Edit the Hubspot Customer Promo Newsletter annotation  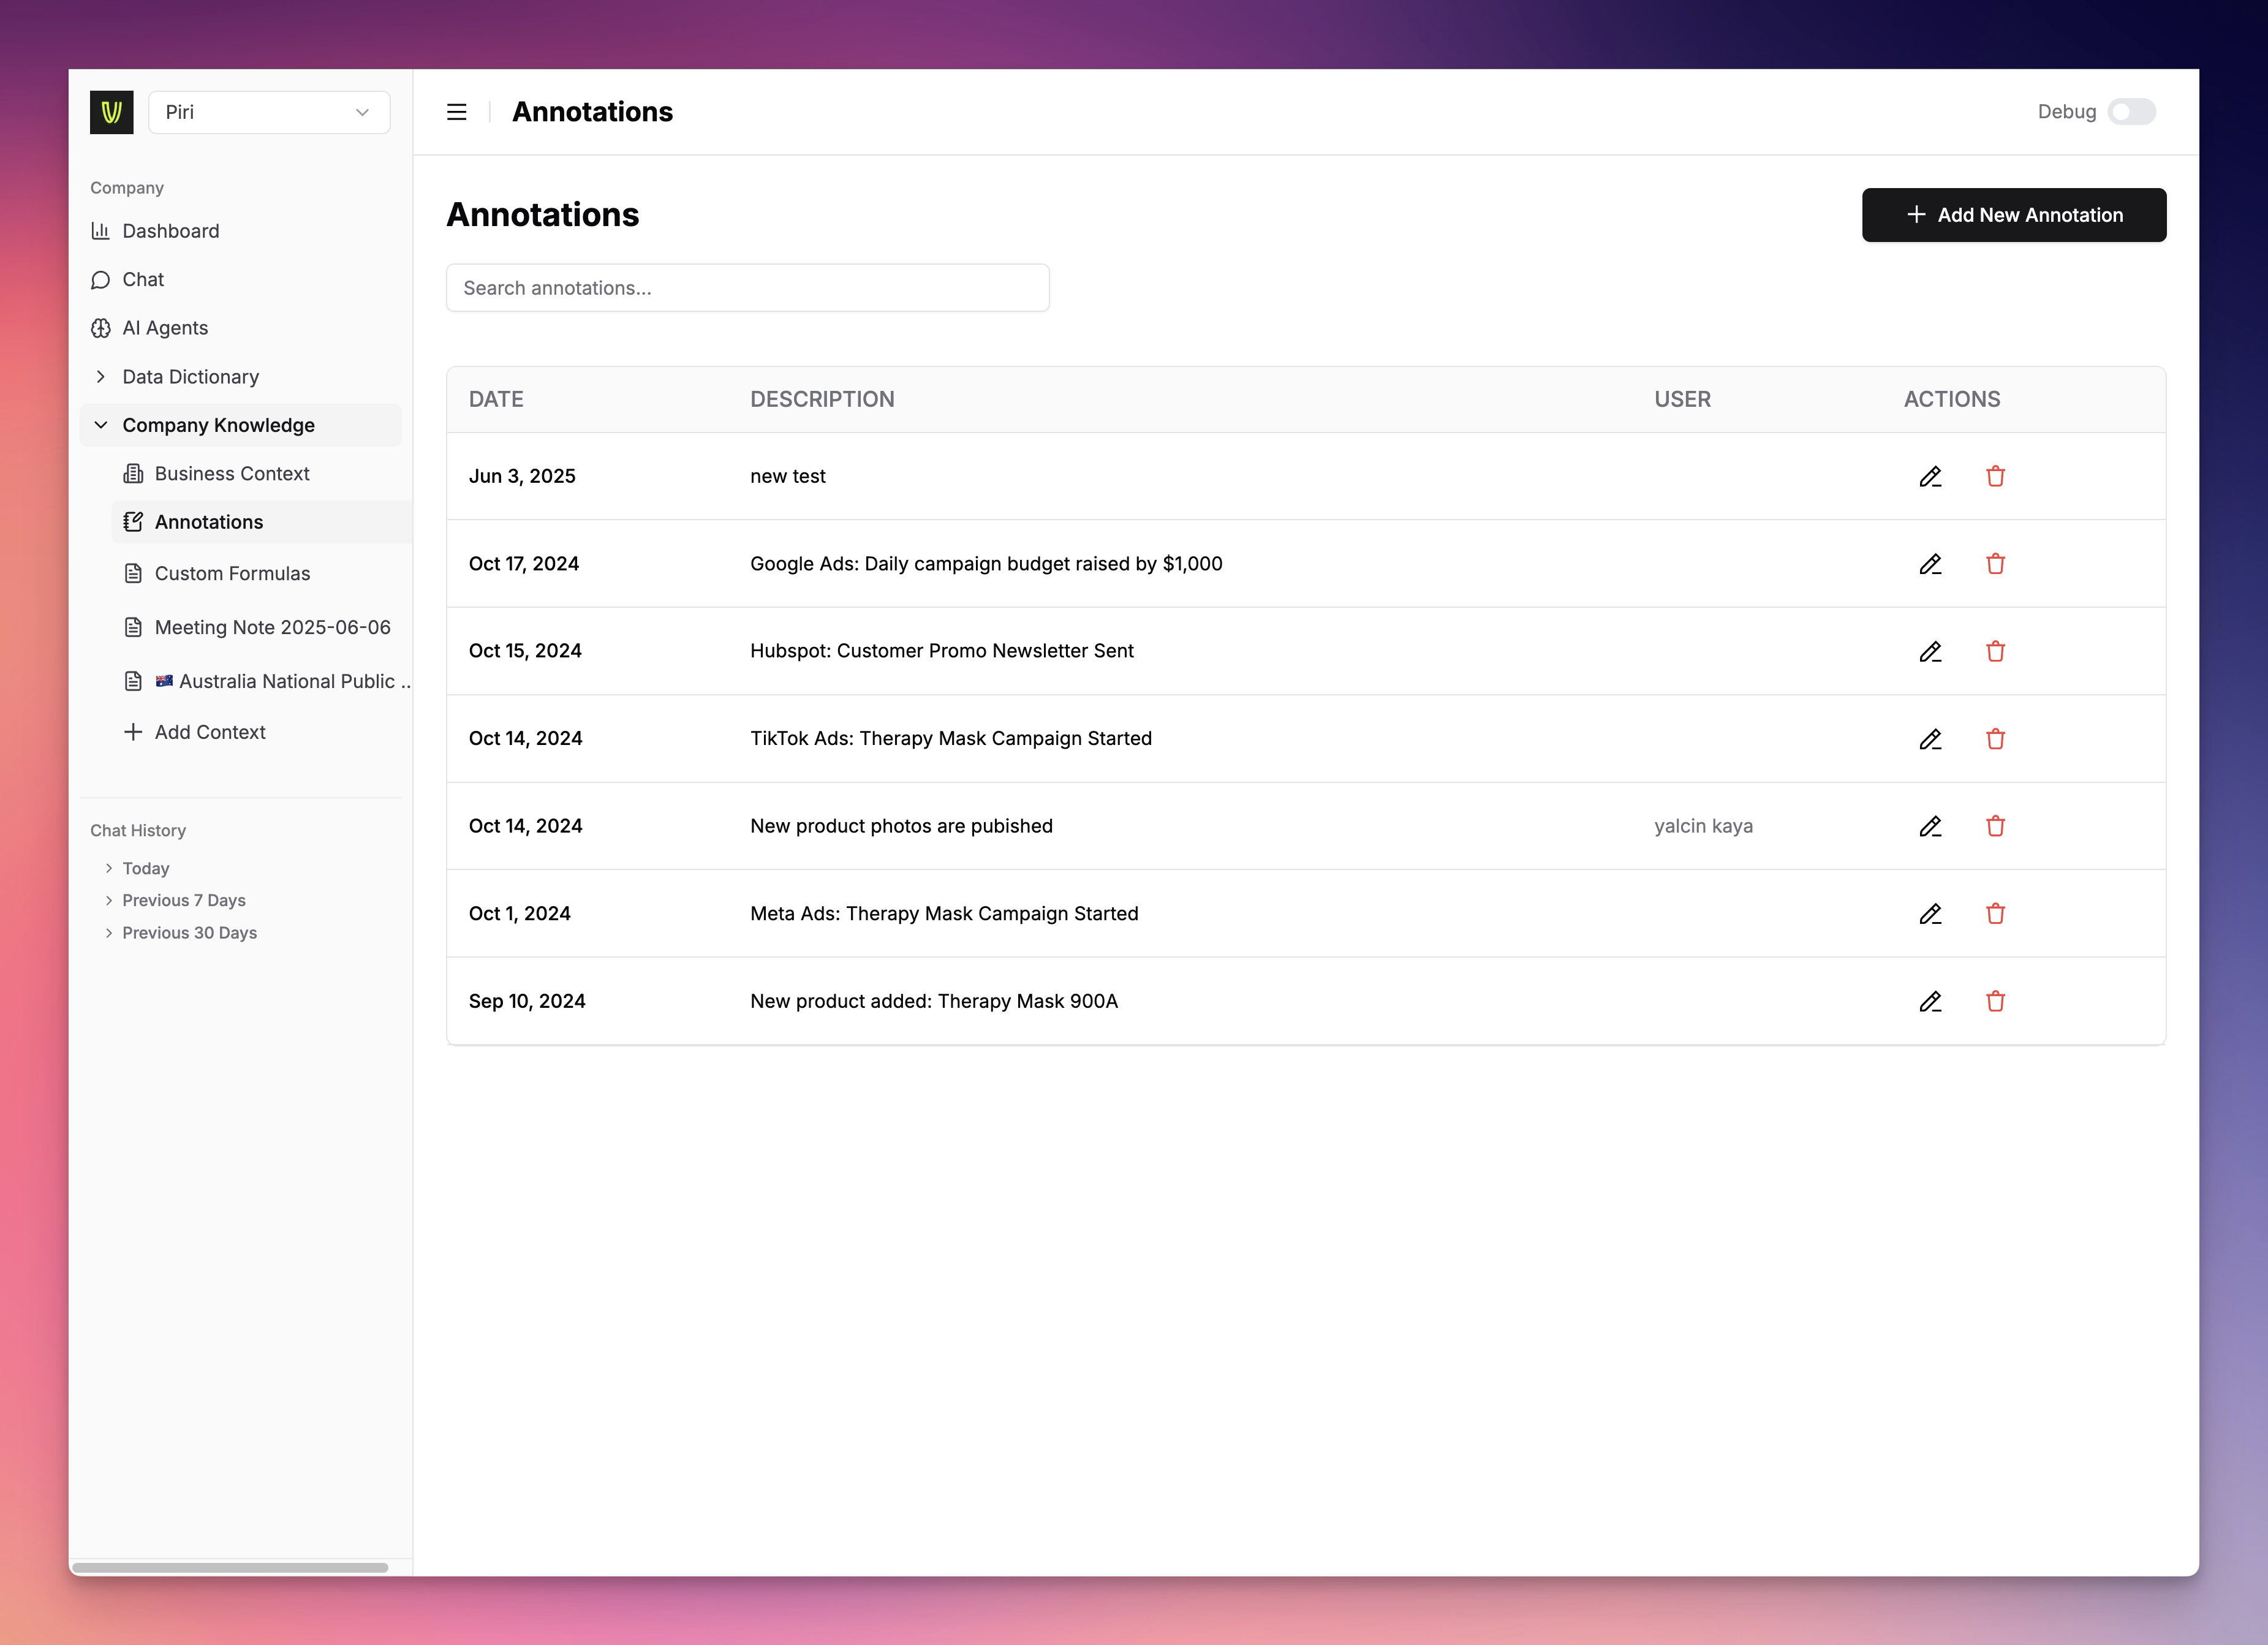click(1930, 652)
